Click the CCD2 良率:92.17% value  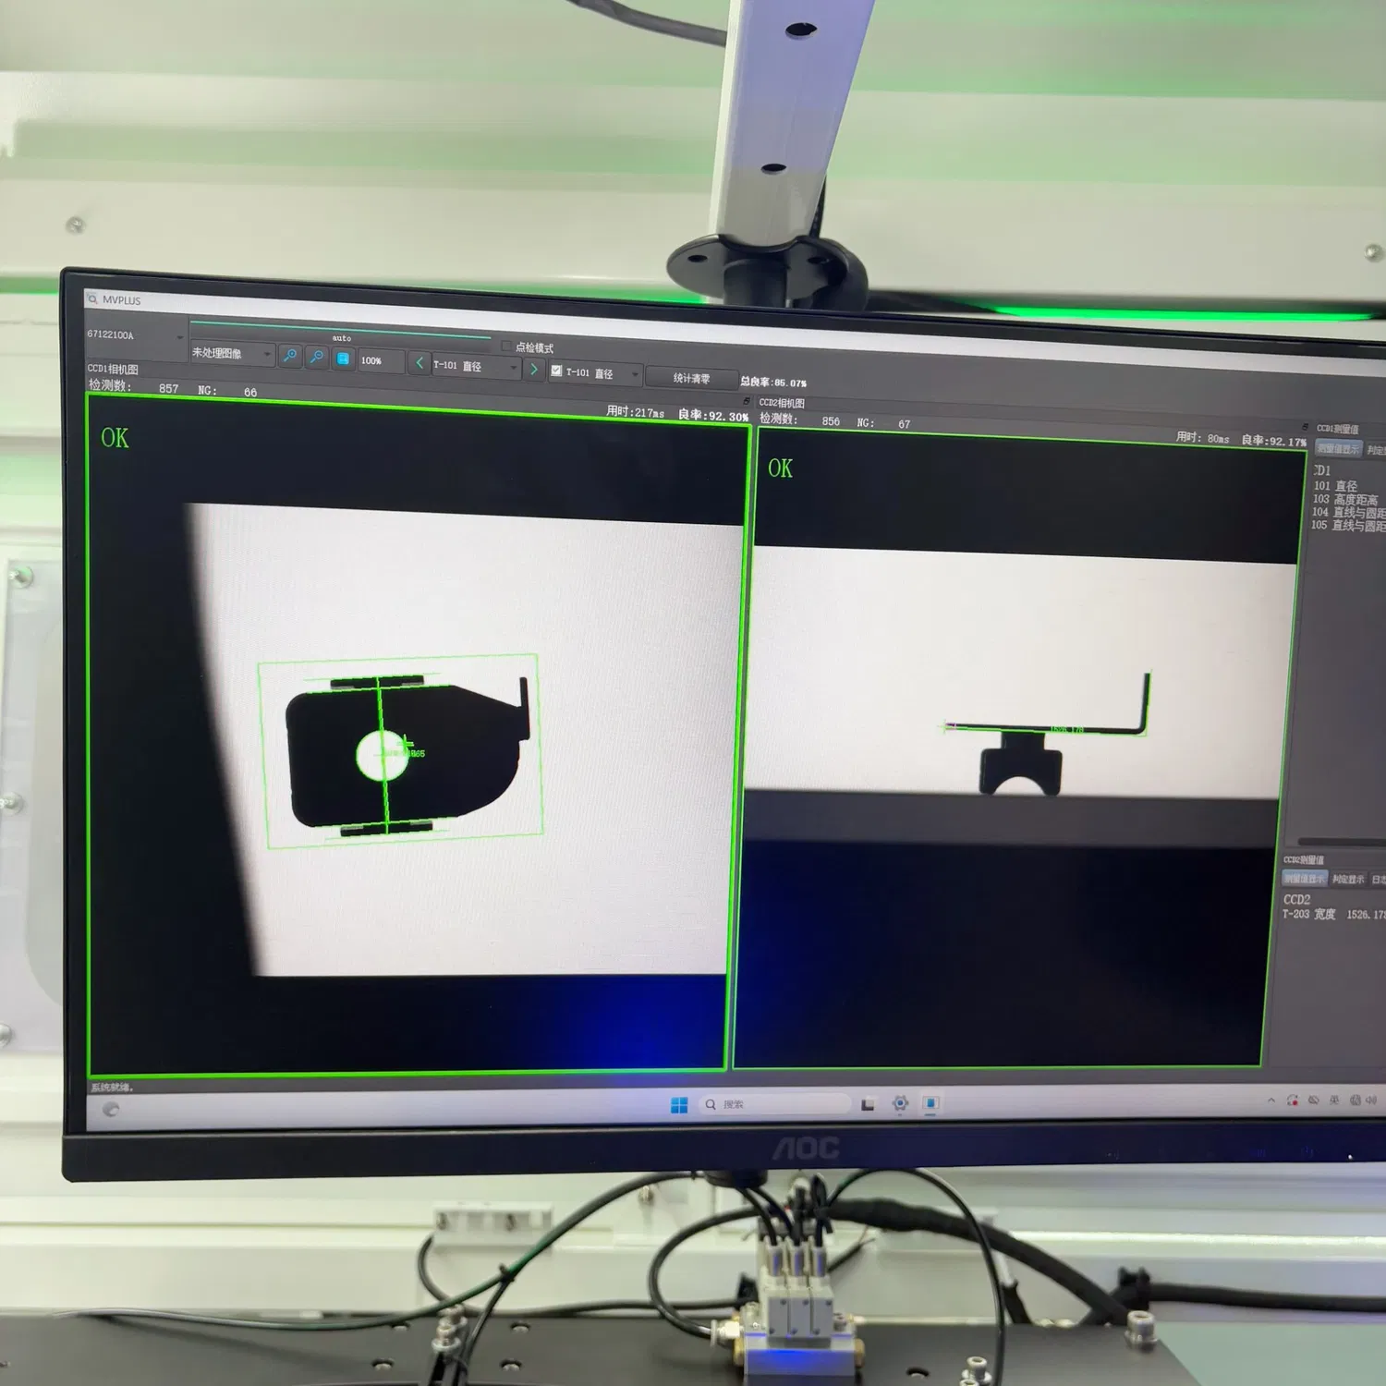tap(1273, 441)
